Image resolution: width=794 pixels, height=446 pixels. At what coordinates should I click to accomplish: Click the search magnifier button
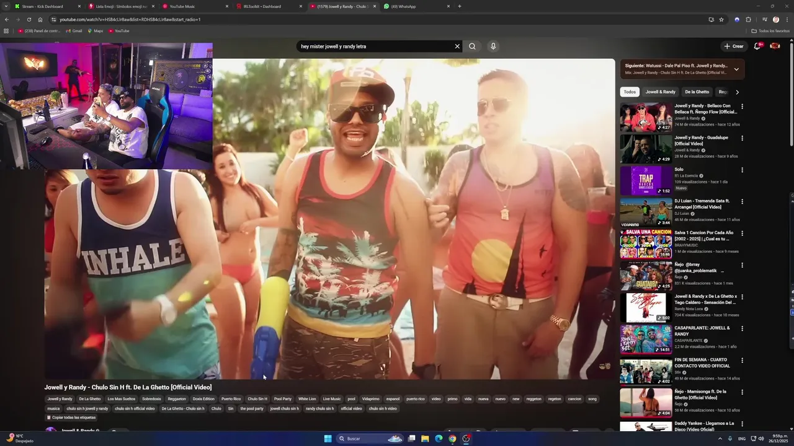(472, 46)
